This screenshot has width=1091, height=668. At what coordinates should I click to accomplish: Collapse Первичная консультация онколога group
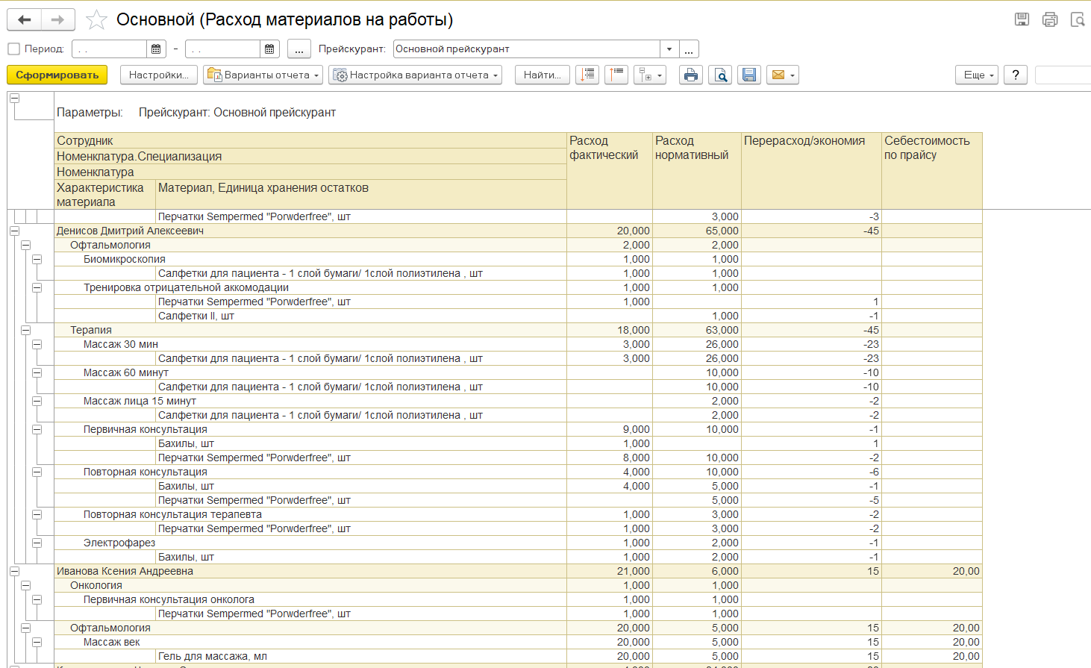(x=37, y=599)
